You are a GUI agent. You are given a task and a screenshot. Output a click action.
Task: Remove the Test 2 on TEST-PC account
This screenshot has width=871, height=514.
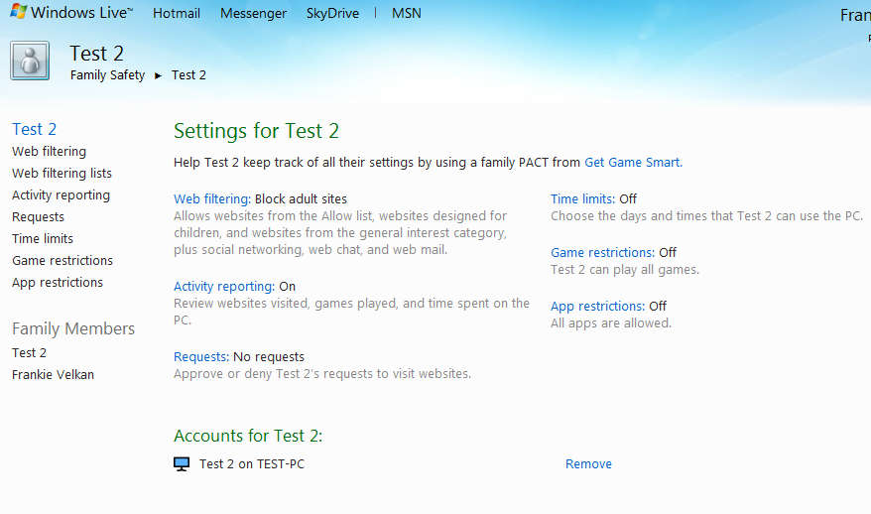pos(588,464)
